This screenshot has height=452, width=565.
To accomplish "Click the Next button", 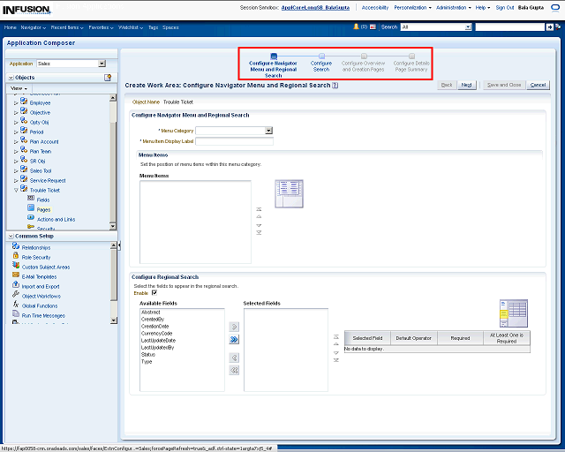I will click(466, 85).
